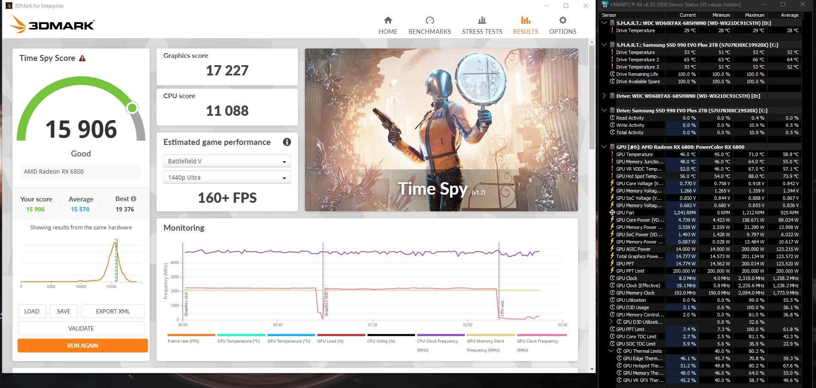Viewport: 816px width, 388px height.
Task: Collapse the GPU [#0] AMD Radeon group
Action: point(604,147)
